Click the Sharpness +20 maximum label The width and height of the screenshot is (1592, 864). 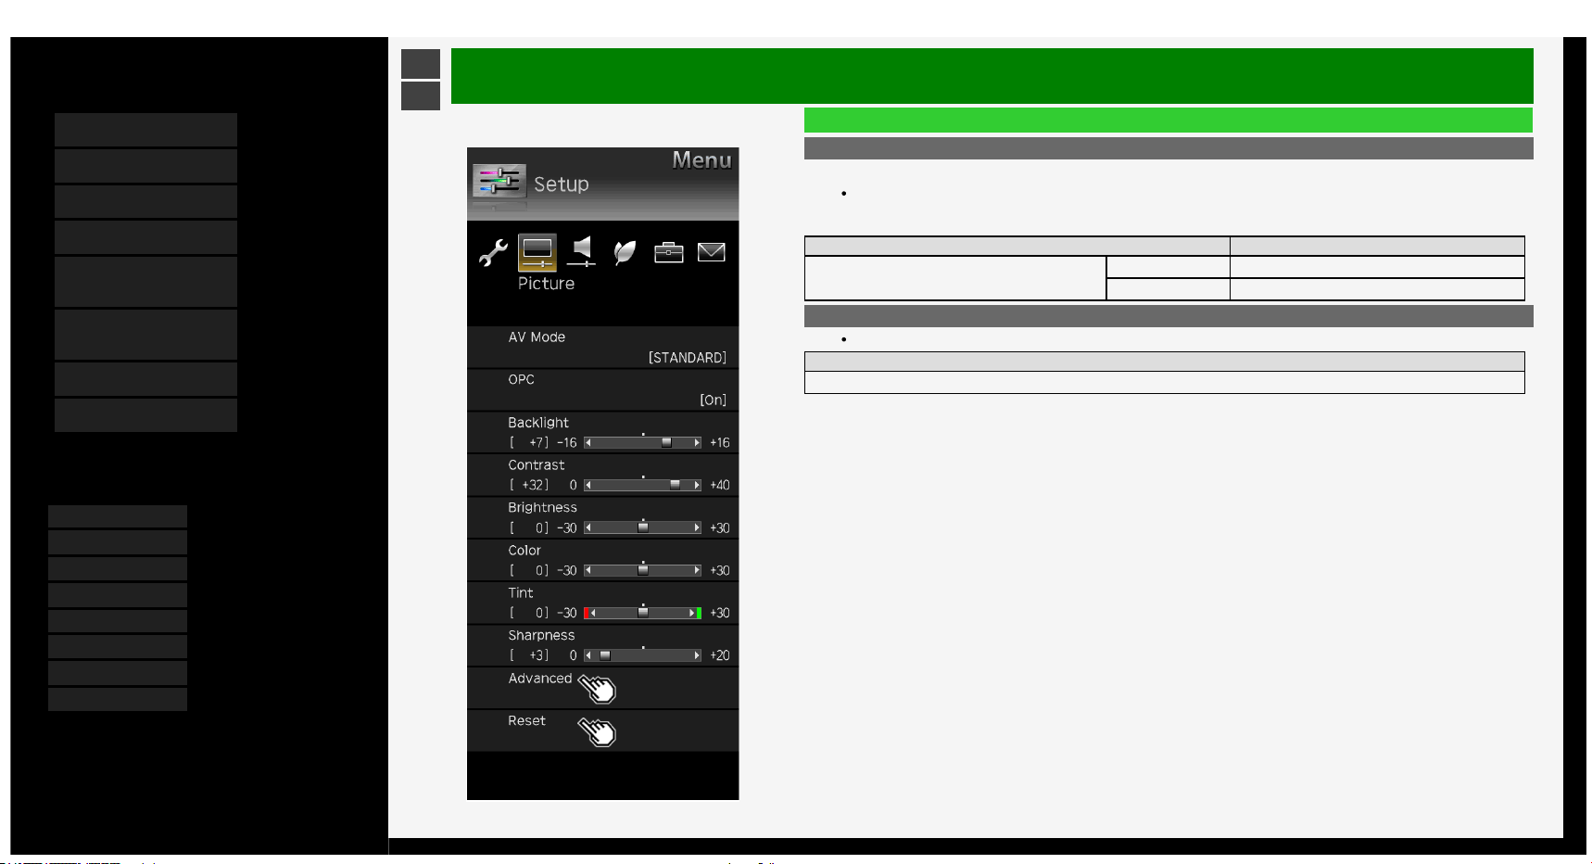[x=720, y=655]
